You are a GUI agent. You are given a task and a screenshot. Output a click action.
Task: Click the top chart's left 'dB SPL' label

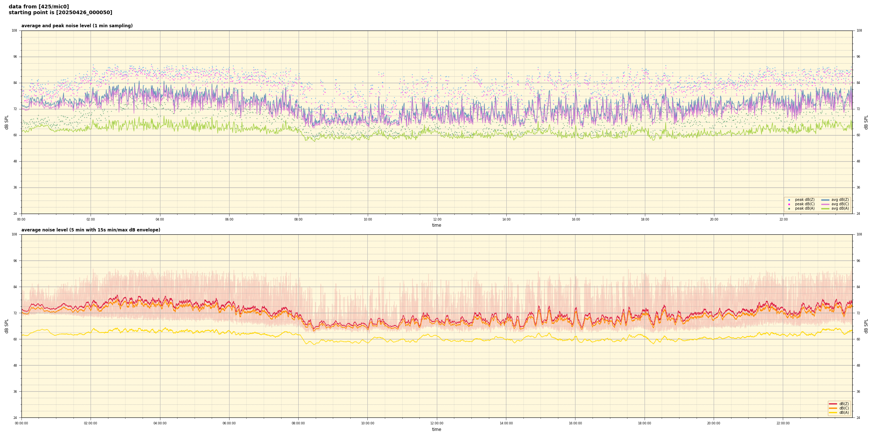point(7,122)
